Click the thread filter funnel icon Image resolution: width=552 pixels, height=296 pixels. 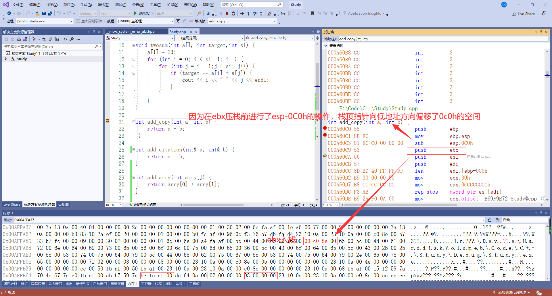tap(178, 21)
